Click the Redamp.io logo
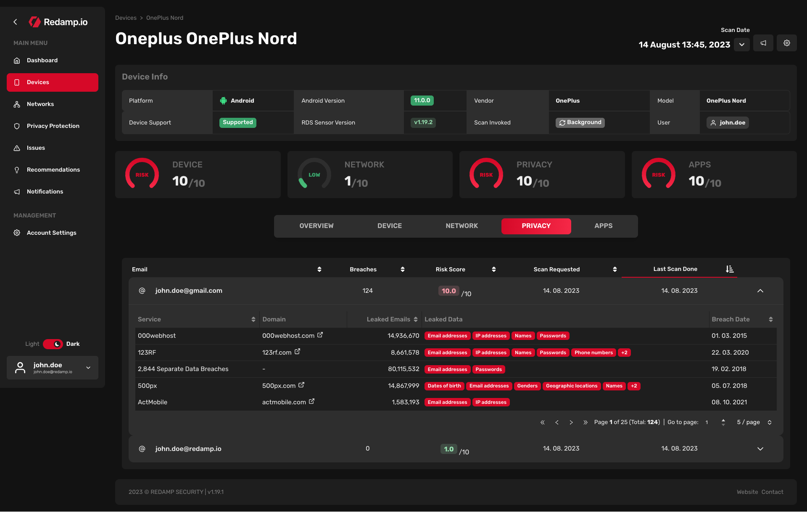Screen dimensions: 807x512 pos(58,22)
